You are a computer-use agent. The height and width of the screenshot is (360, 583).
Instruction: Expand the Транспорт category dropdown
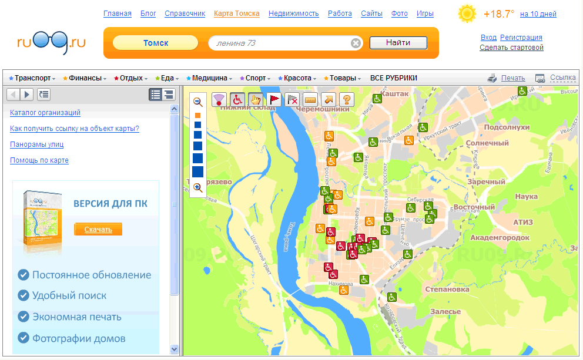[32, 78]
